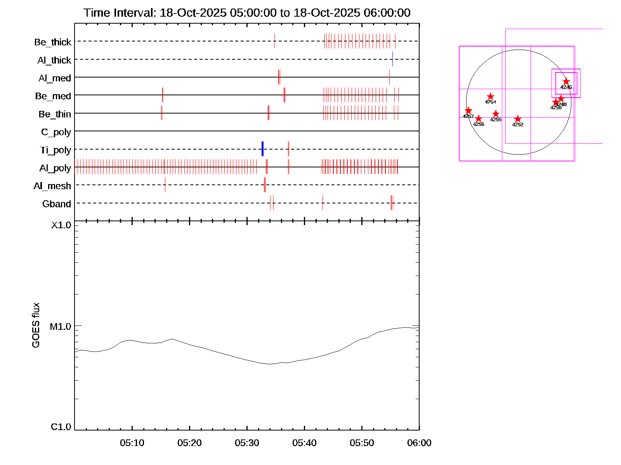The image size is (621, 465).
Task: Click the lone tick mark on Al_thick row
Action: pos(392,59)
